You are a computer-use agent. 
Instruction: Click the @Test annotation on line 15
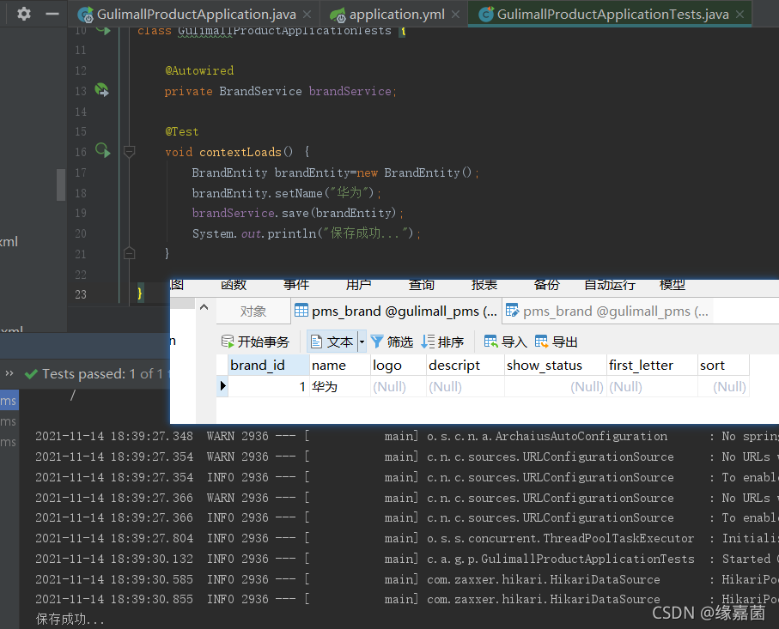[182, 131]
